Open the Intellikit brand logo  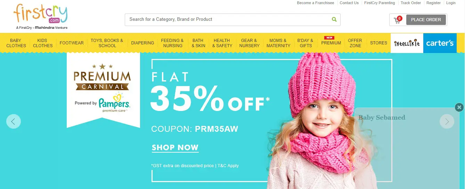tap(407, 43)
